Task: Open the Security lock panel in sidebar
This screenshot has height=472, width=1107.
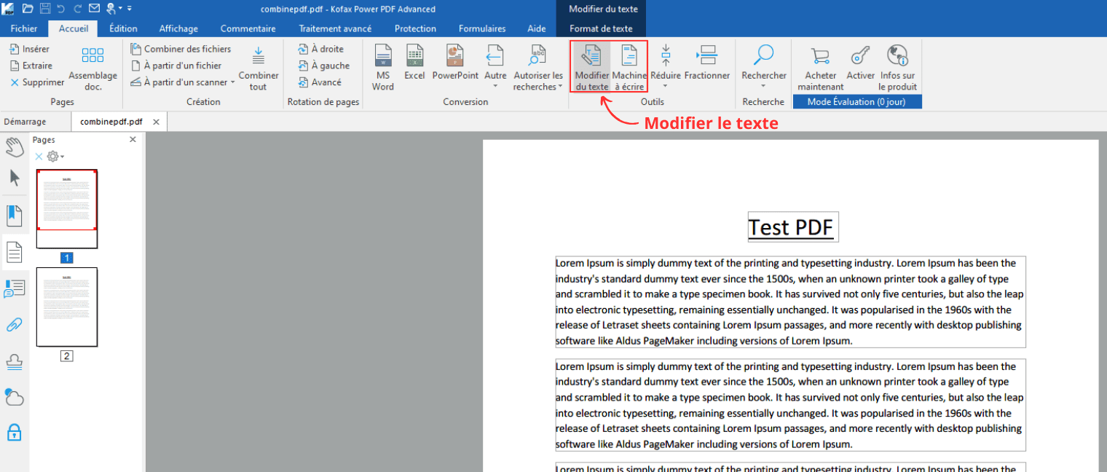Action: [x=15, y=432]
